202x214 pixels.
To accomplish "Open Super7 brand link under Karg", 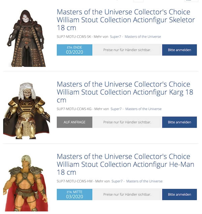I will (116, 109).
